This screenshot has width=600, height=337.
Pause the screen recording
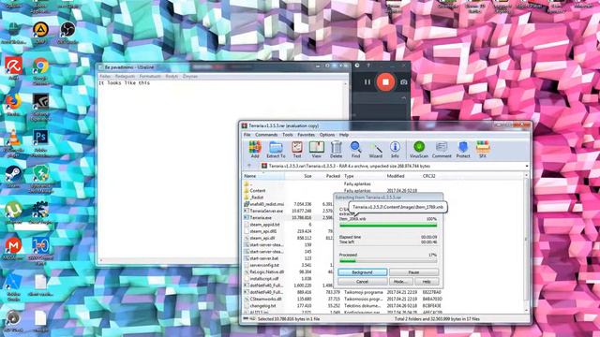[367, 81]
